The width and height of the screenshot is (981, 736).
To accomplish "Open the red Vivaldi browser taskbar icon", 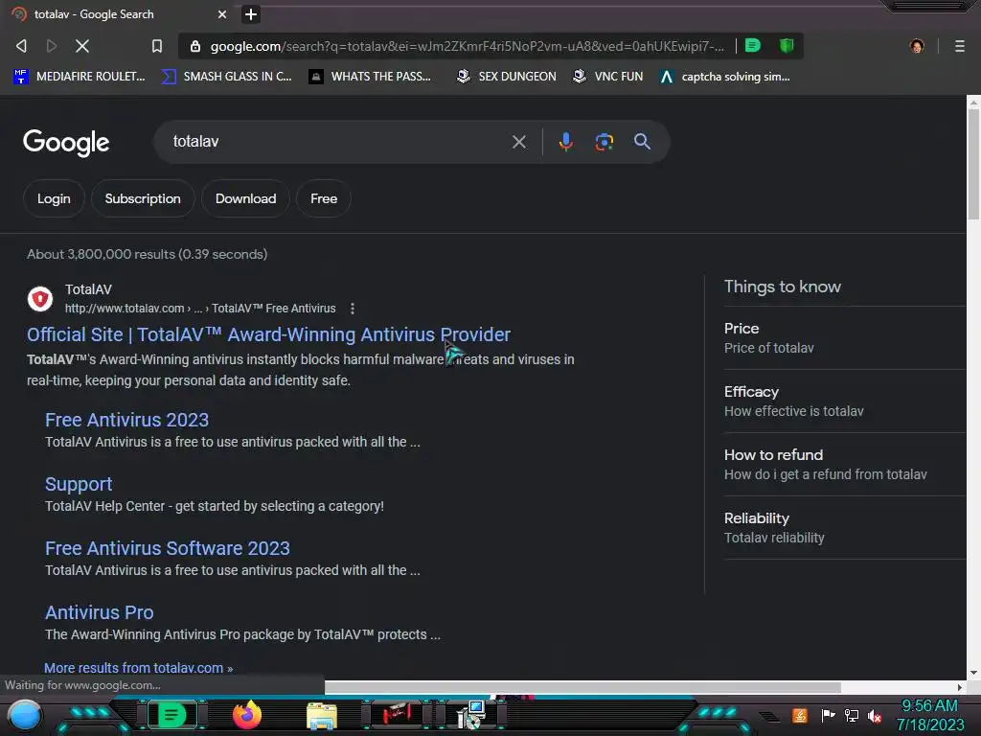I will 397,713.
